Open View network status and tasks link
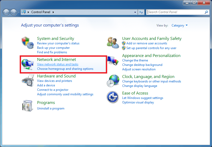The image size is (212, 147). (x=58, y=64)
